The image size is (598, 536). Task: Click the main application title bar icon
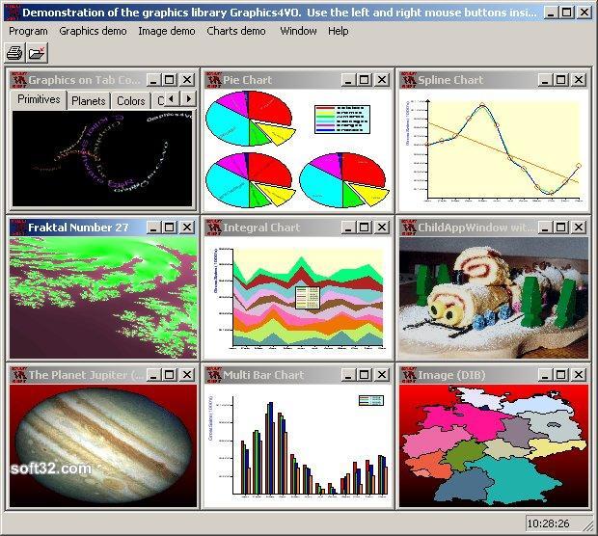[13, 13]
